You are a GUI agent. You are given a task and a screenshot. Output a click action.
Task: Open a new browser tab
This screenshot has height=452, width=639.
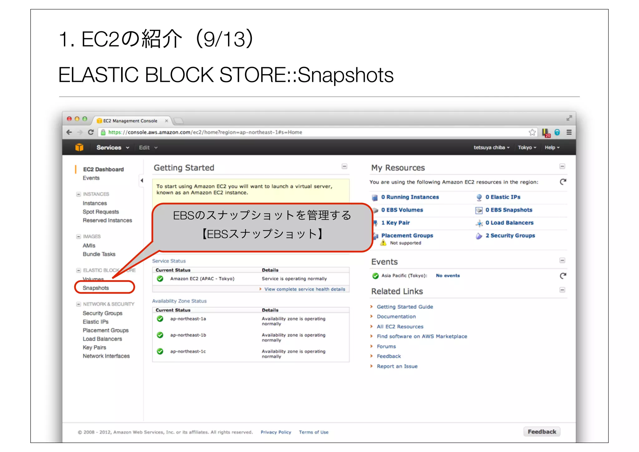[178, 121]
